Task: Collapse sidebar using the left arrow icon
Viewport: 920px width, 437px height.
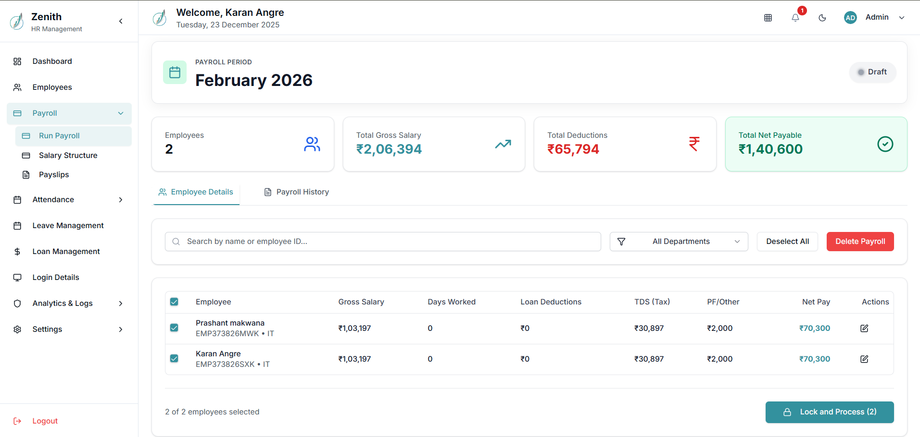Action: [x=121, y=21]
